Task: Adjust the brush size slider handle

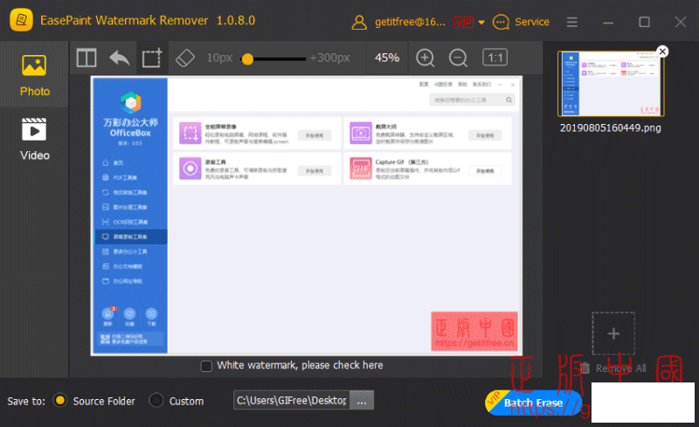Action: [x=248, y=59]
